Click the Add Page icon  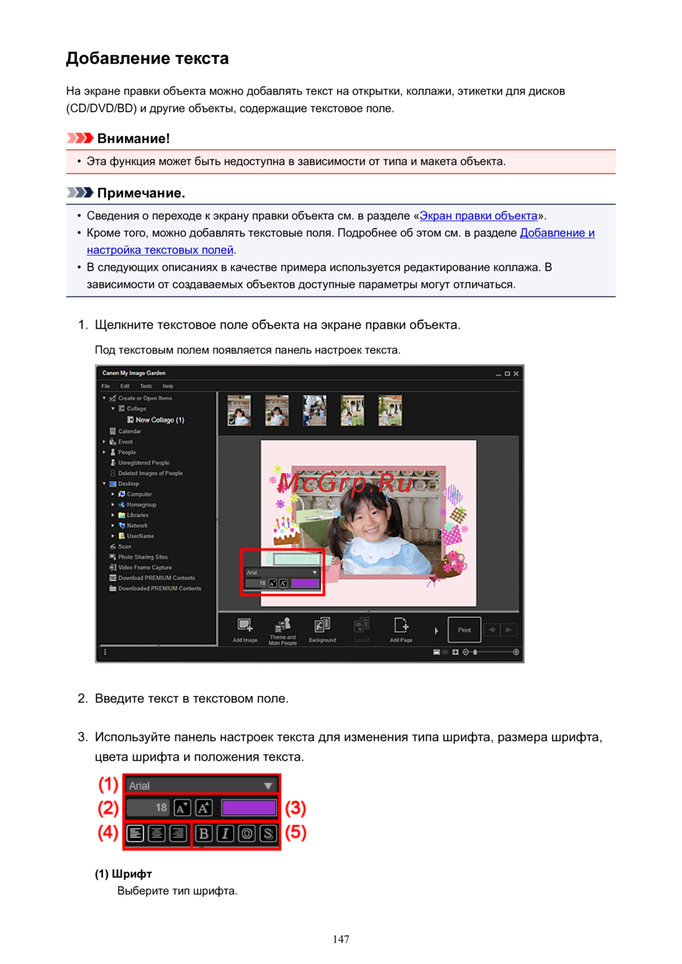coord(401,626)
